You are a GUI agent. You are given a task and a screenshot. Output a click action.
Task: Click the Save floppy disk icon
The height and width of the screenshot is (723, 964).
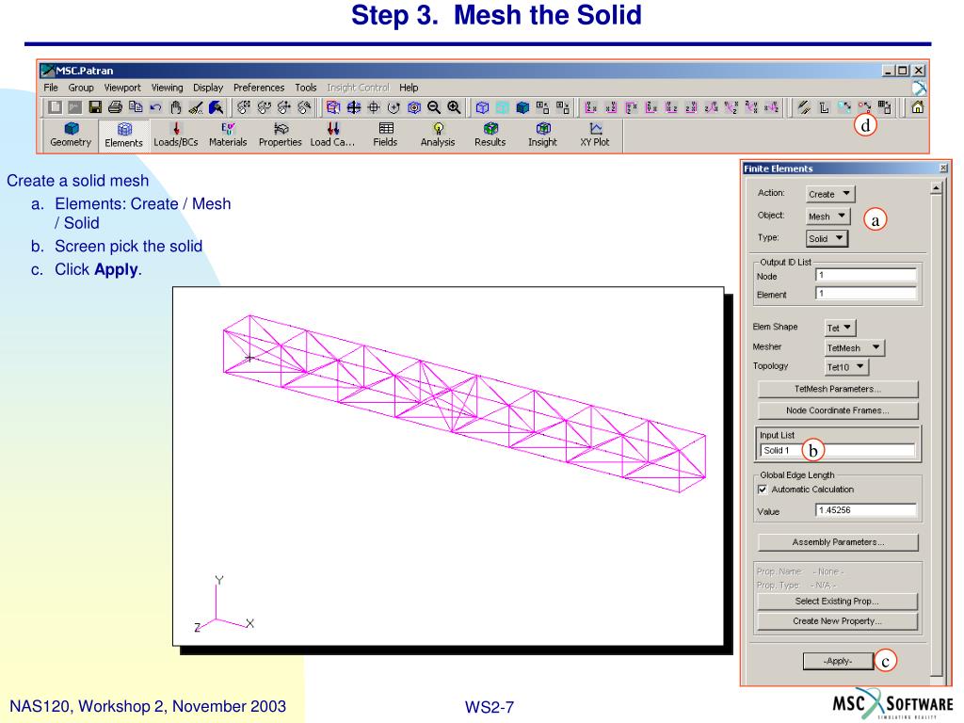click(95, 107)
